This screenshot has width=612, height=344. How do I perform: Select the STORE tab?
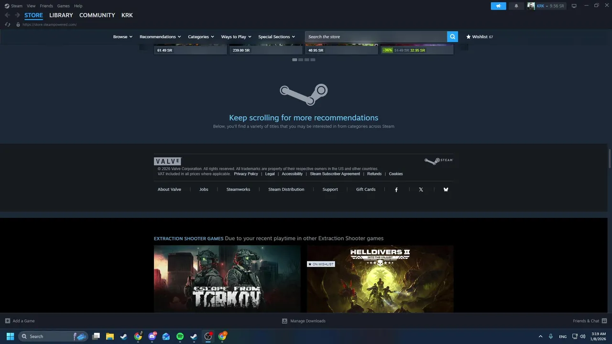[33, 15]
